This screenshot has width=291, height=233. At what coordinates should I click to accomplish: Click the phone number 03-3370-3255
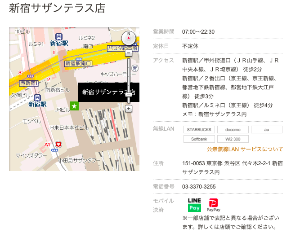coord(199,186)
